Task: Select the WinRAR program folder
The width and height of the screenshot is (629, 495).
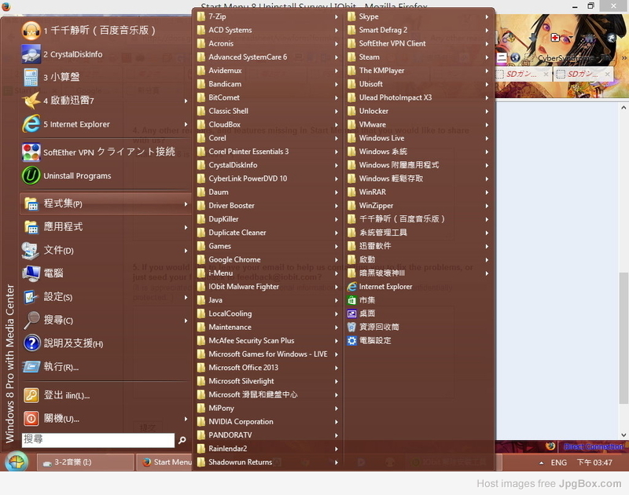Action: pyautogui.click(x=372, y=192)
